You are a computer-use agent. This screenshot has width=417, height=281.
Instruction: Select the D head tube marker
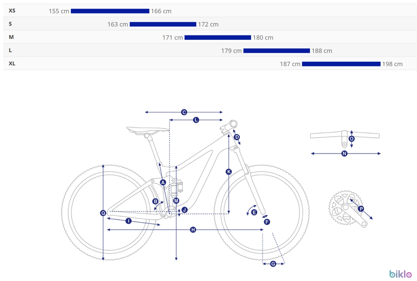(x=237, y=137)
